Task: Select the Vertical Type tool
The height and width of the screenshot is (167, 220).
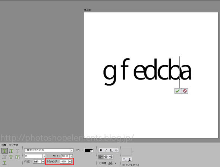Action: (11, 151)
